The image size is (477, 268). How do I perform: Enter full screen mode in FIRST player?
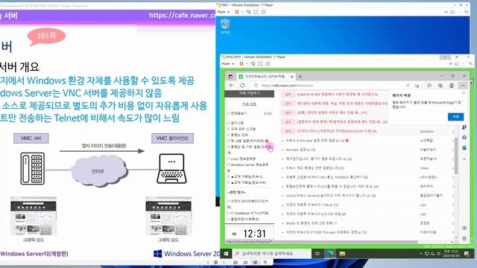click(x=256, y=12)
